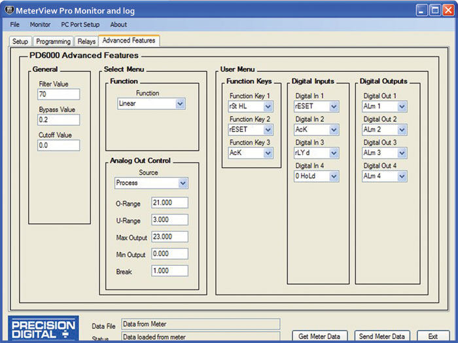Screen dimensions: 458x343
Task: Click the Function Keys group label
Action: pos(249,81)
